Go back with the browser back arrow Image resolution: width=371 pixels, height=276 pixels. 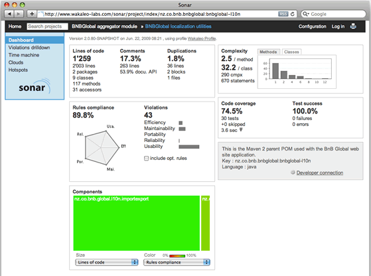9,14
